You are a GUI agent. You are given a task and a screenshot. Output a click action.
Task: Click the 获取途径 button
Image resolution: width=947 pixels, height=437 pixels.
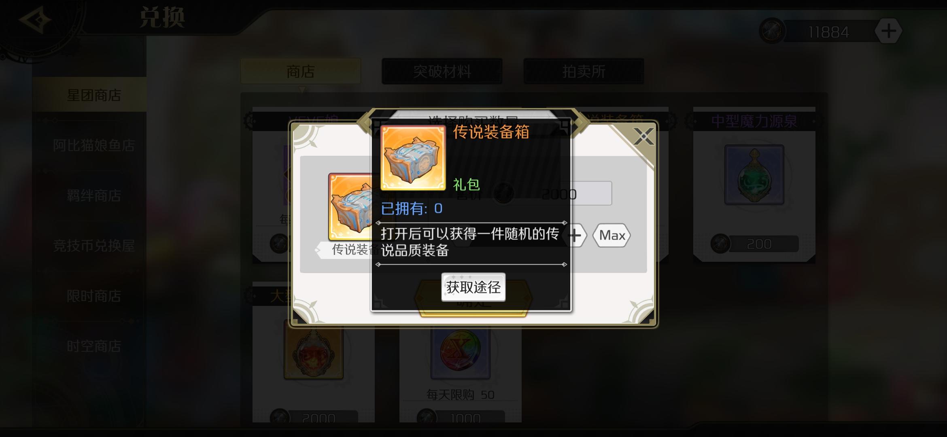point(473,287)
